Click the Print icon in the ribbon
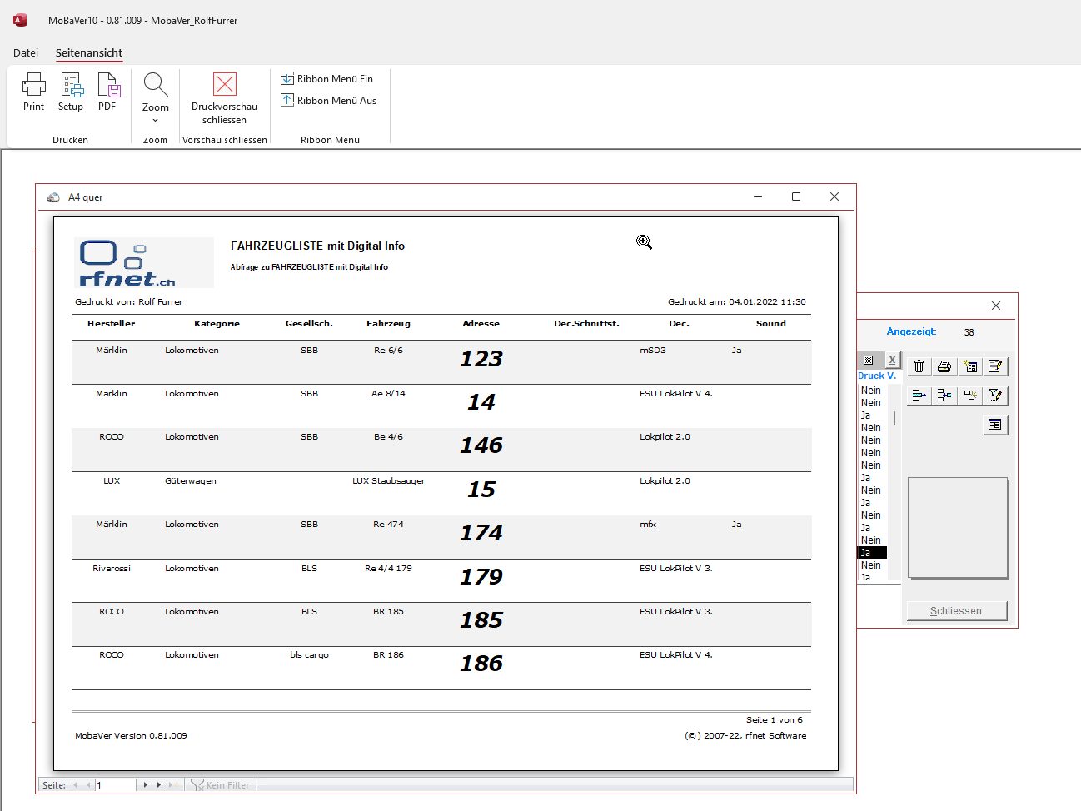 pos(34,92)
